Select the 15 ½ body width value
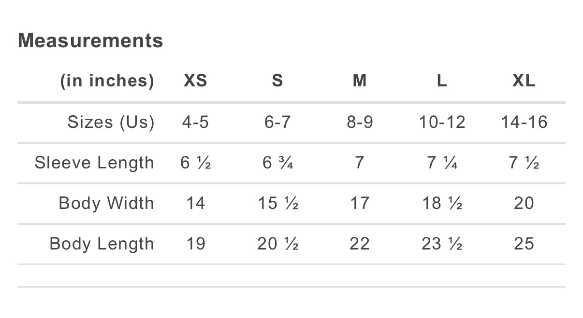Viewport: 583px width, 318px height. point(277,203)
